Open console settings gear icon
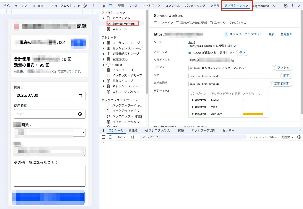The width and height of the screenshot is (303, 209). (299, 137)
